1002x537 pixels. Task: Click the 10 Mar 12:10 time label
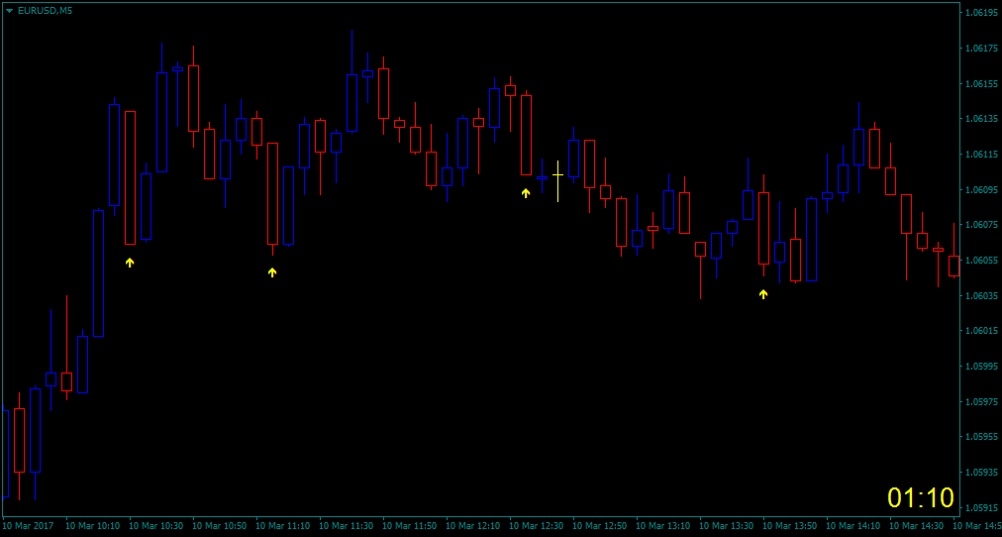click(473, 526)
